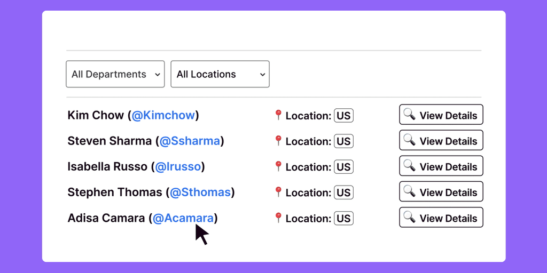This screenshot has height=273, width=547.
Task: Select the US location badge for Steven Sharma
Action: [343, 141]
